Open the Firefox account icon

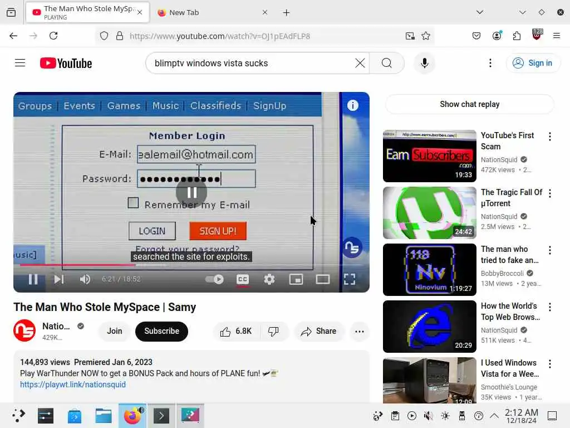[497, 36]
